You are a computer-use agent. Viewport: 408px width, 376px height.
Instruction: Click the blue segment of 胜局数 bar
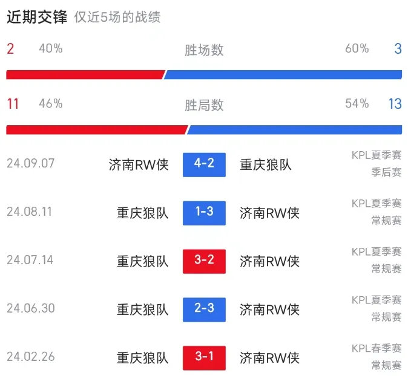pos(294,129)
